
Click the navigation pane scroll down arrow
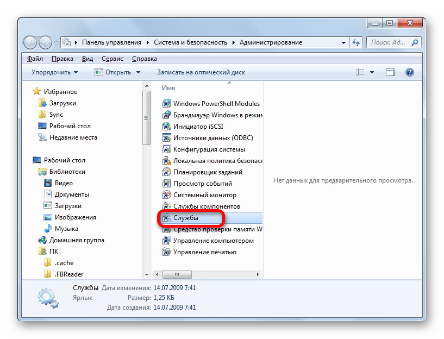click(147, 274)
